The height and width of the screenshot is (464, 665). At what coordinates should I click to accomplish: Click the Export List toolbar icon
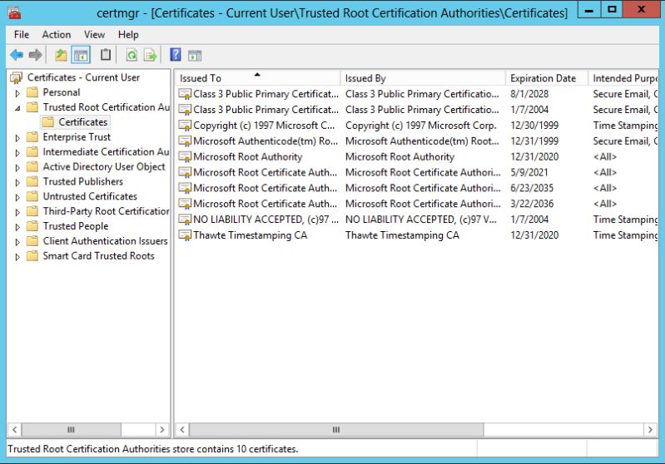pos(150,55)
